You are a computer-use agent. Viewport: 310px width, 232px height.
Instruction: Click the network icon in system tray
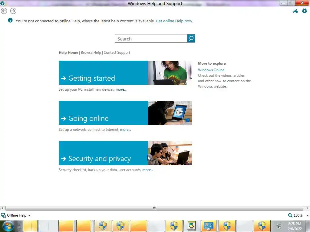(279, 226)
